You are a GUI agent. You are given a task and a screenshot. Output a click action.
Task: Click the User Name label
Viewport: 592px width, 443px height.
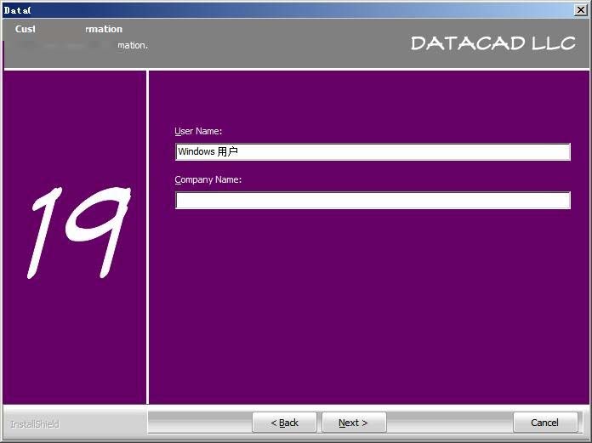point(198,131)
